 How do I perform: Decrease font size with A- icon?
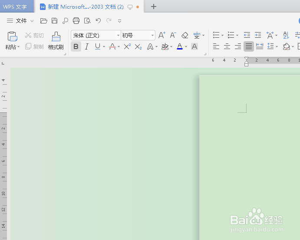pyautogui.click(x=173, y=35)
